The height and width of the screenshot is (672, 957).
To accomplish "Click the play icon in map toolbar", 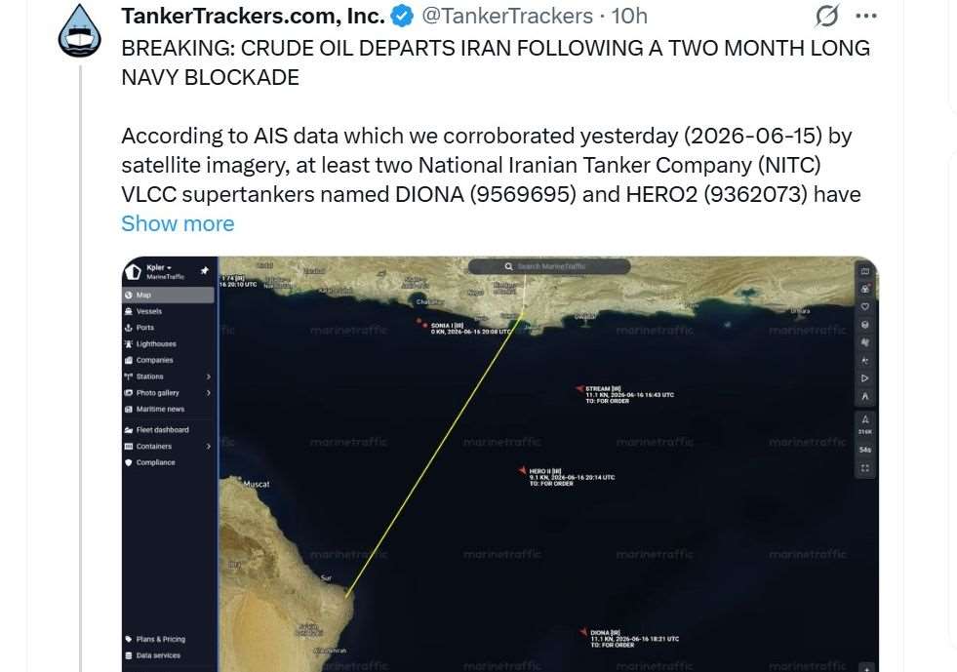I will click(865, 378).
